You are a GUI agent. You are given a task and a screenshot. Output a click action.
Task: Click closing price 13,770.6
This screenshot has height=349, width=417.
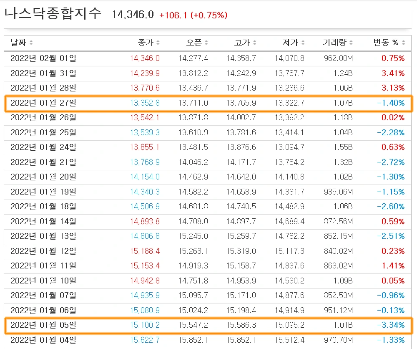[145, 88]
